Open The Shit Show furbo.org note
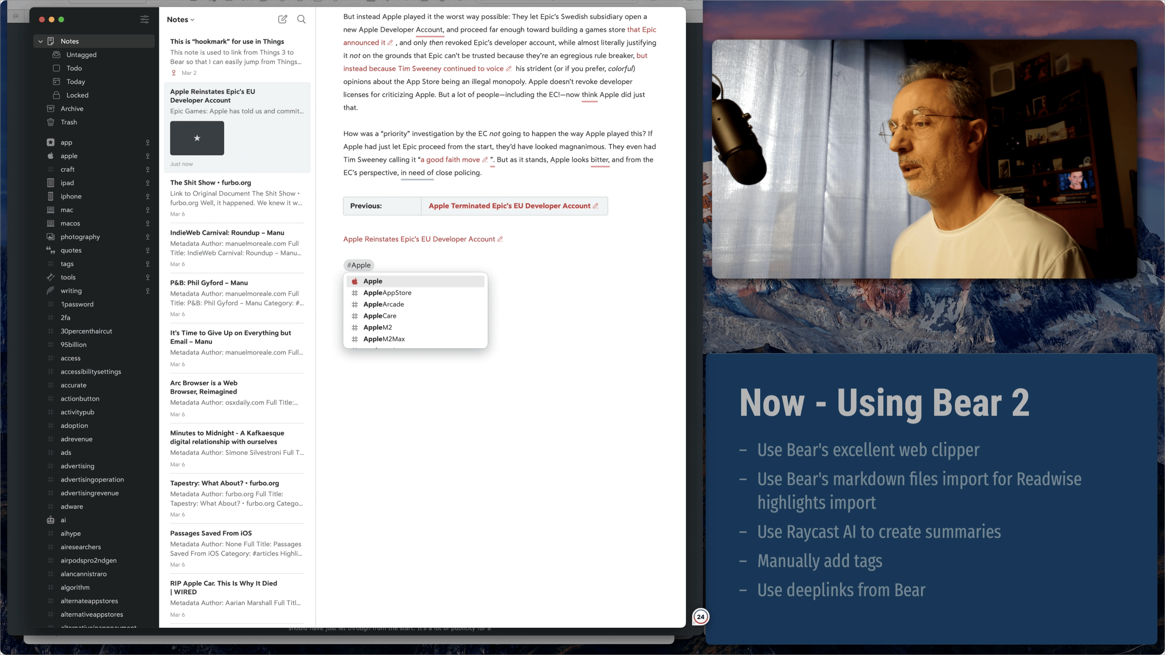This screenshot has height=655, width=1165. click(x=237, y=197)
